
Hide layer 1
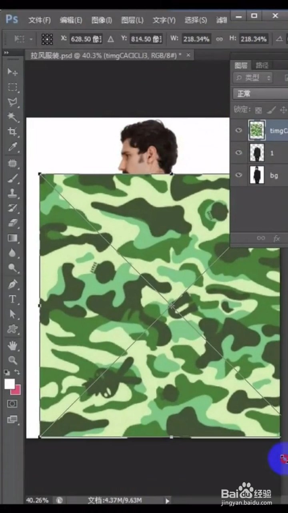239,153
